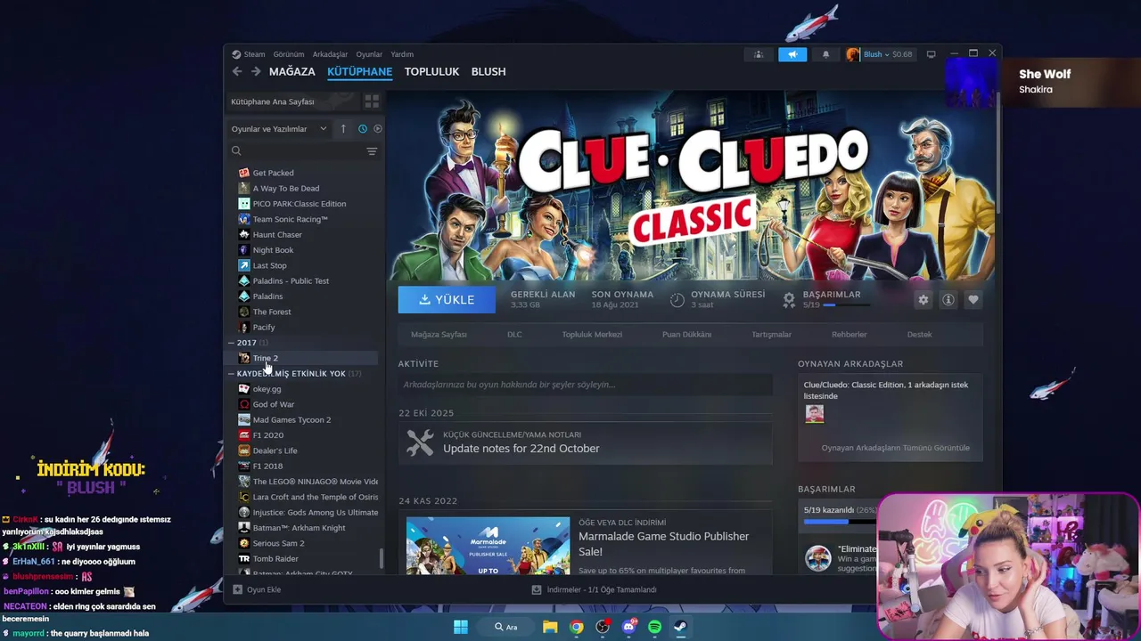
Task: Open the Blush account balance dropdown
Action: (x=880, y=54)
